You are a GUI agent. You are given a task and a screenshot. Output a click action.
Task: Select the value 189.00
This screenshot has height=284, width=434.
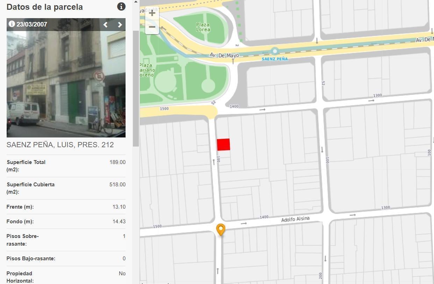(118, 162)
